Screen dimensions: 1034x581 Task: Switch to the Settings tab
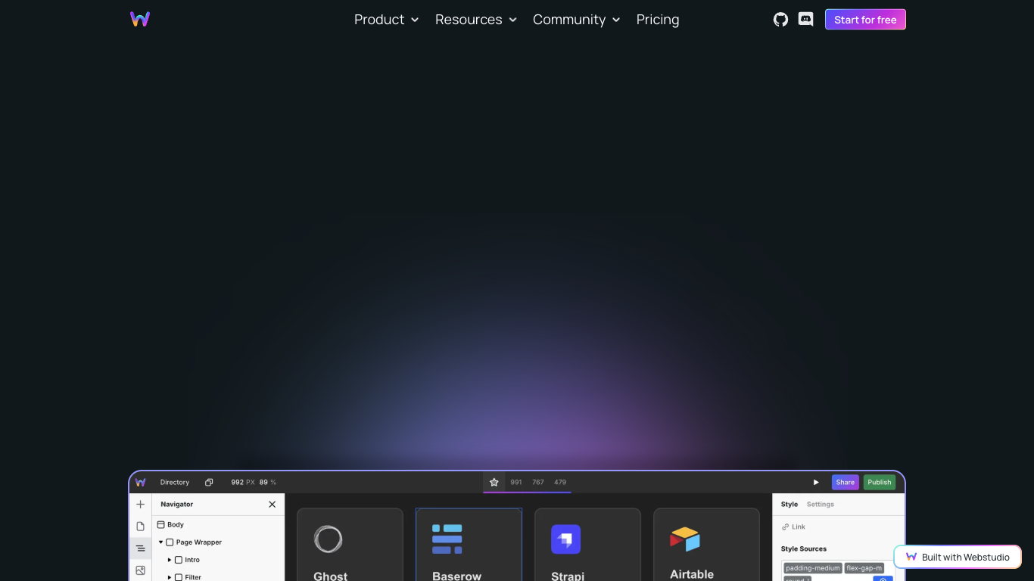click(820, 505)
